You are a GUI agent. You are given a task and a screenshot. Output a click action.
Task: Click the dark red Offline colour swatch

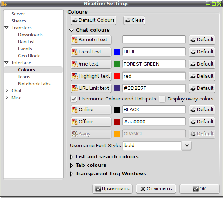[117, 122]
